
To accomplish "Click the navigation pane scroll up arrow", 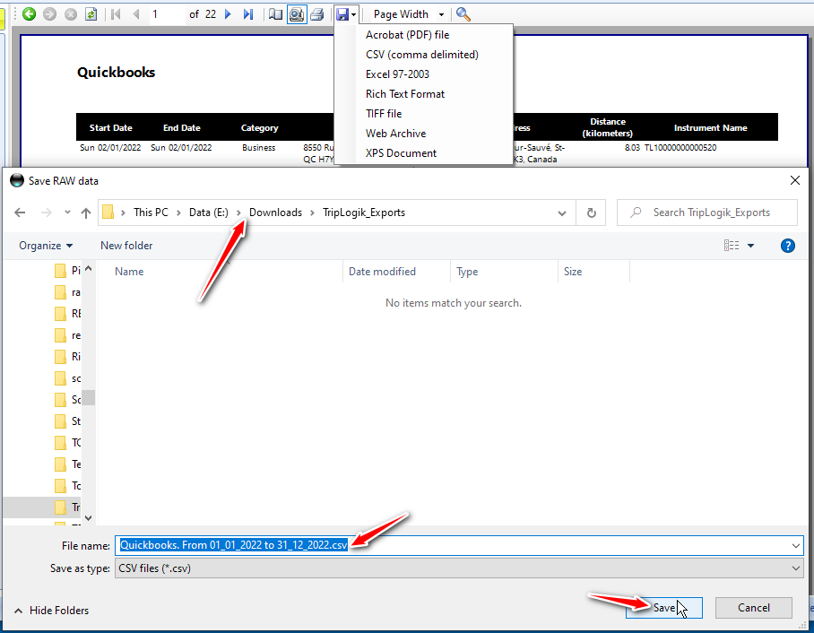I will (x=88, y=268).
